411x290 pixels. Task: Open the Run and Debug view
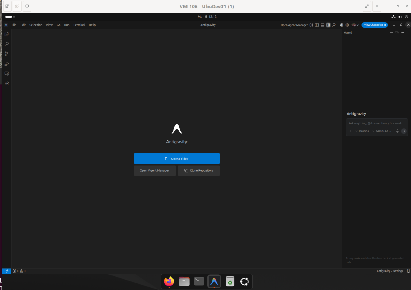pos(7,64)
